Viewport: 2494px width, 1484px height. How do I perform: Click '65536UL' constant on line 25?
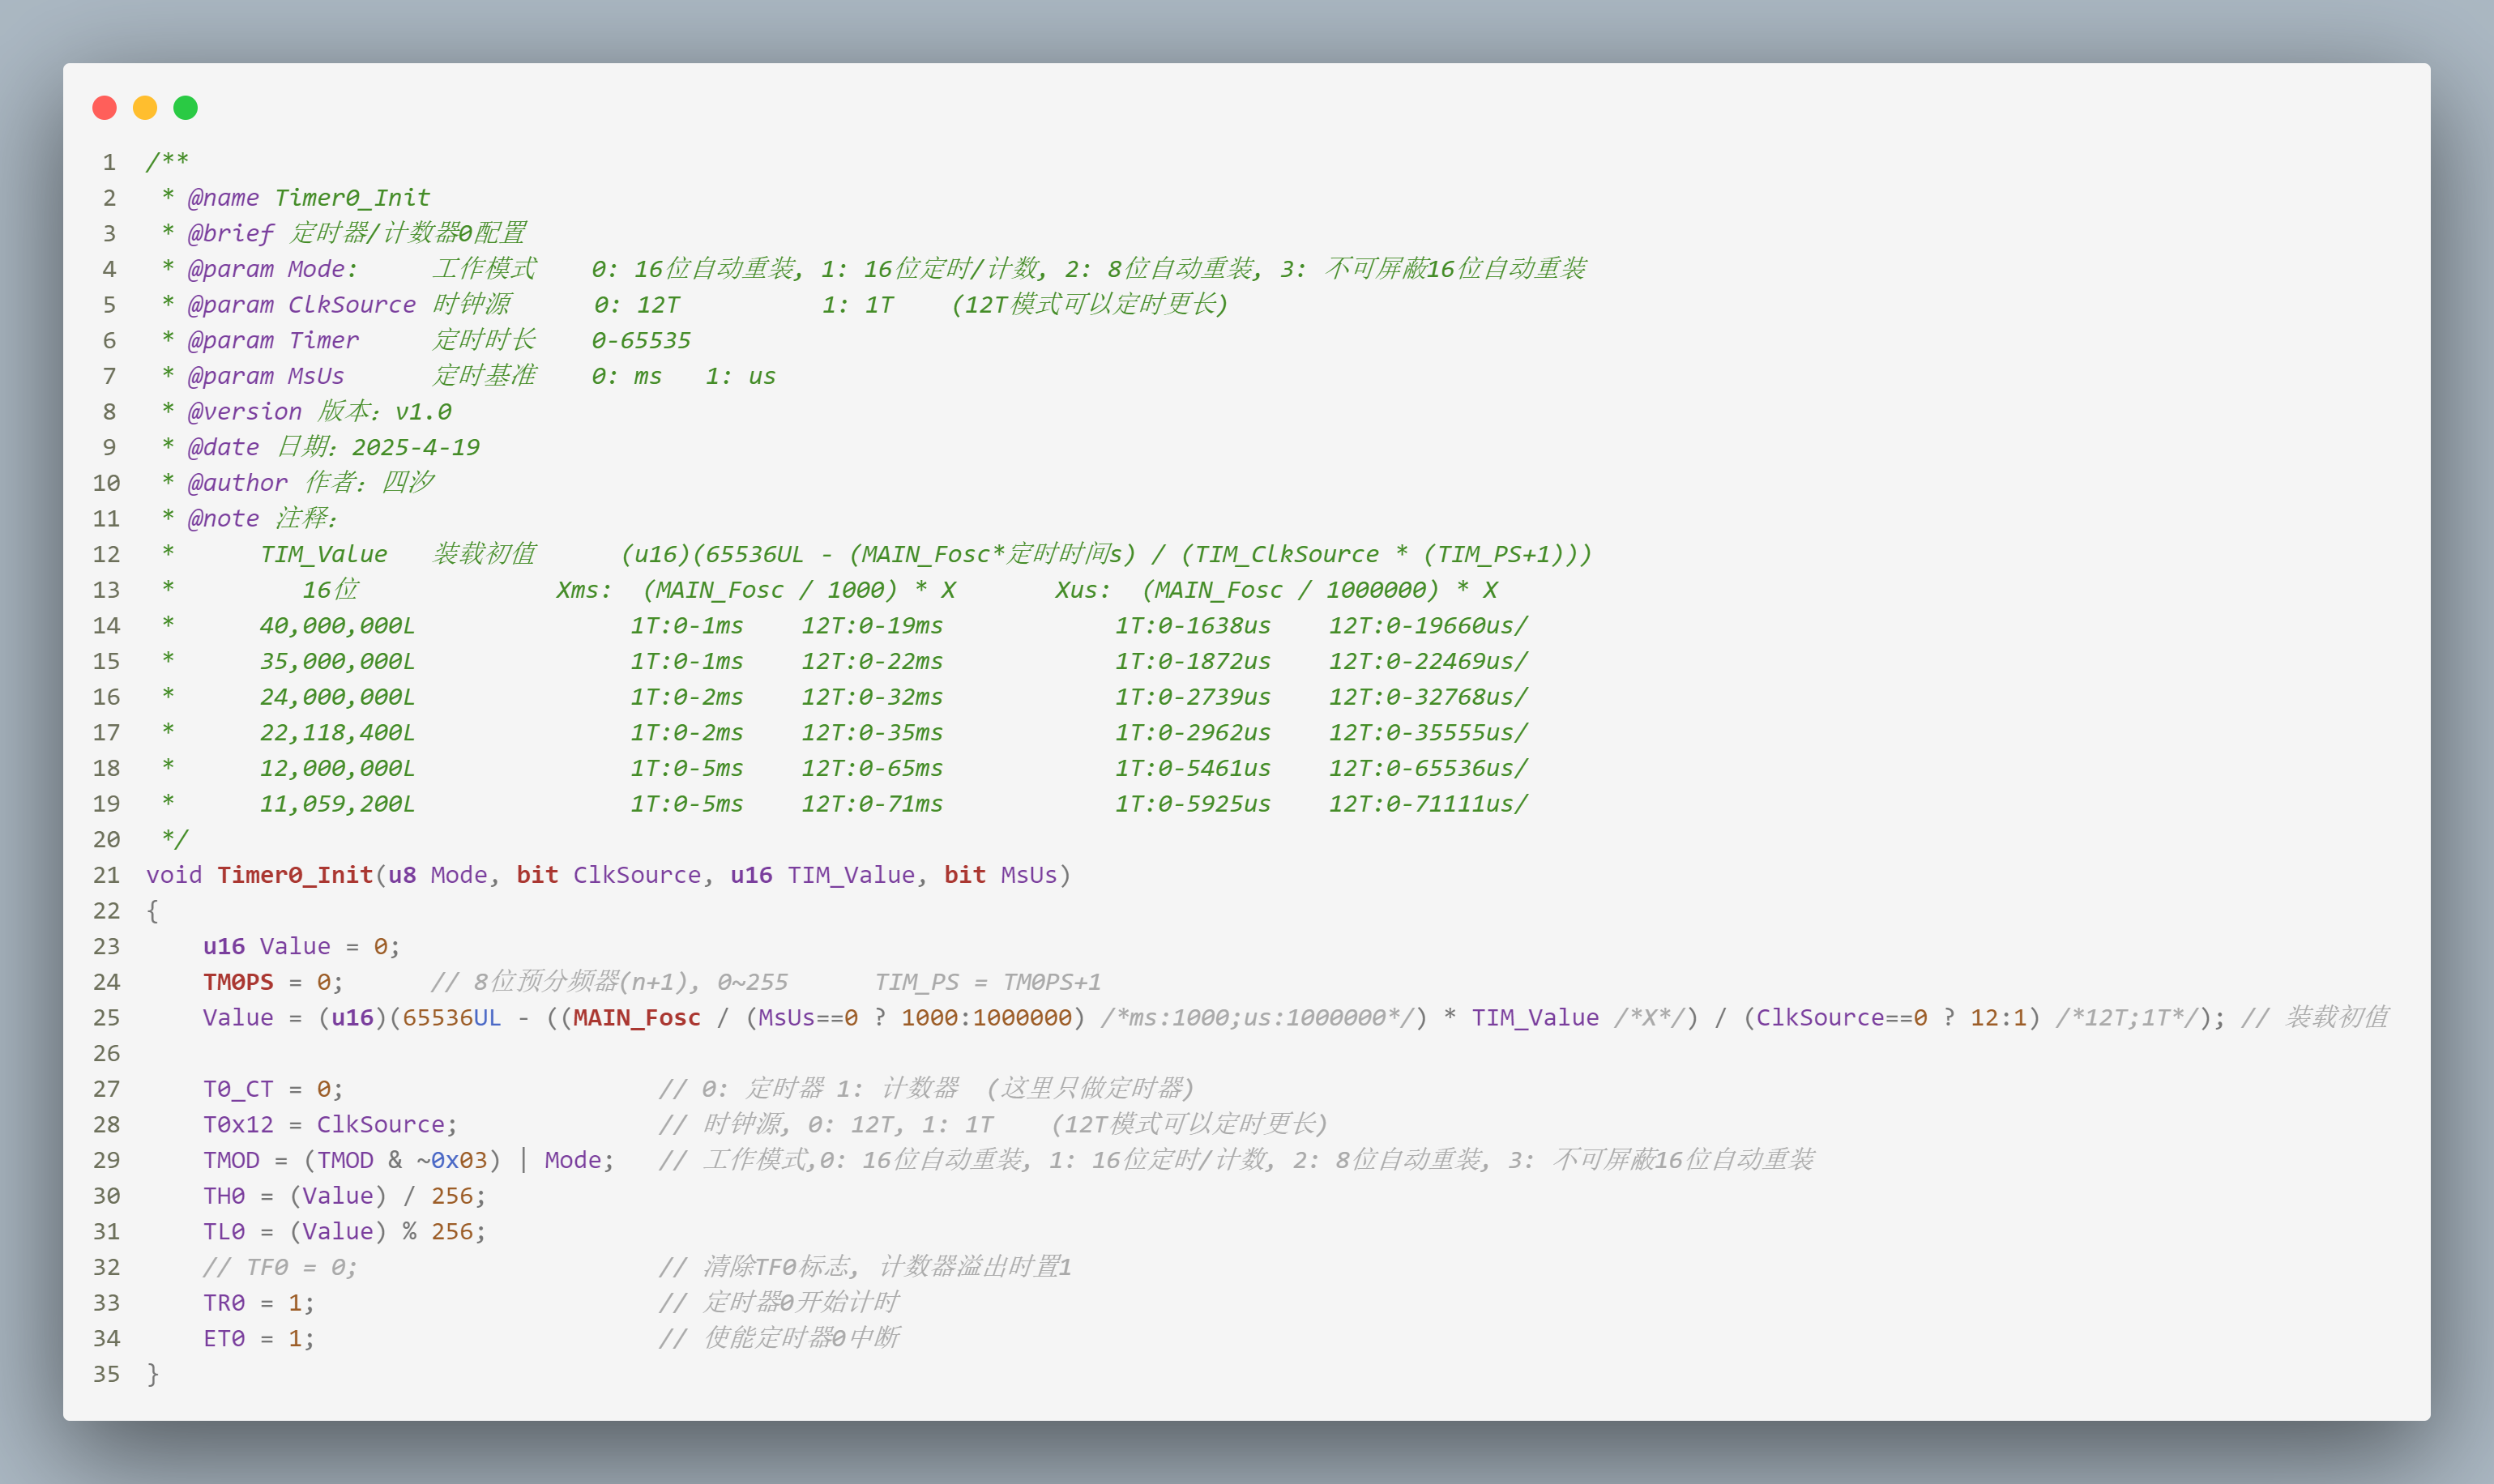click(x=451, y=1018)
